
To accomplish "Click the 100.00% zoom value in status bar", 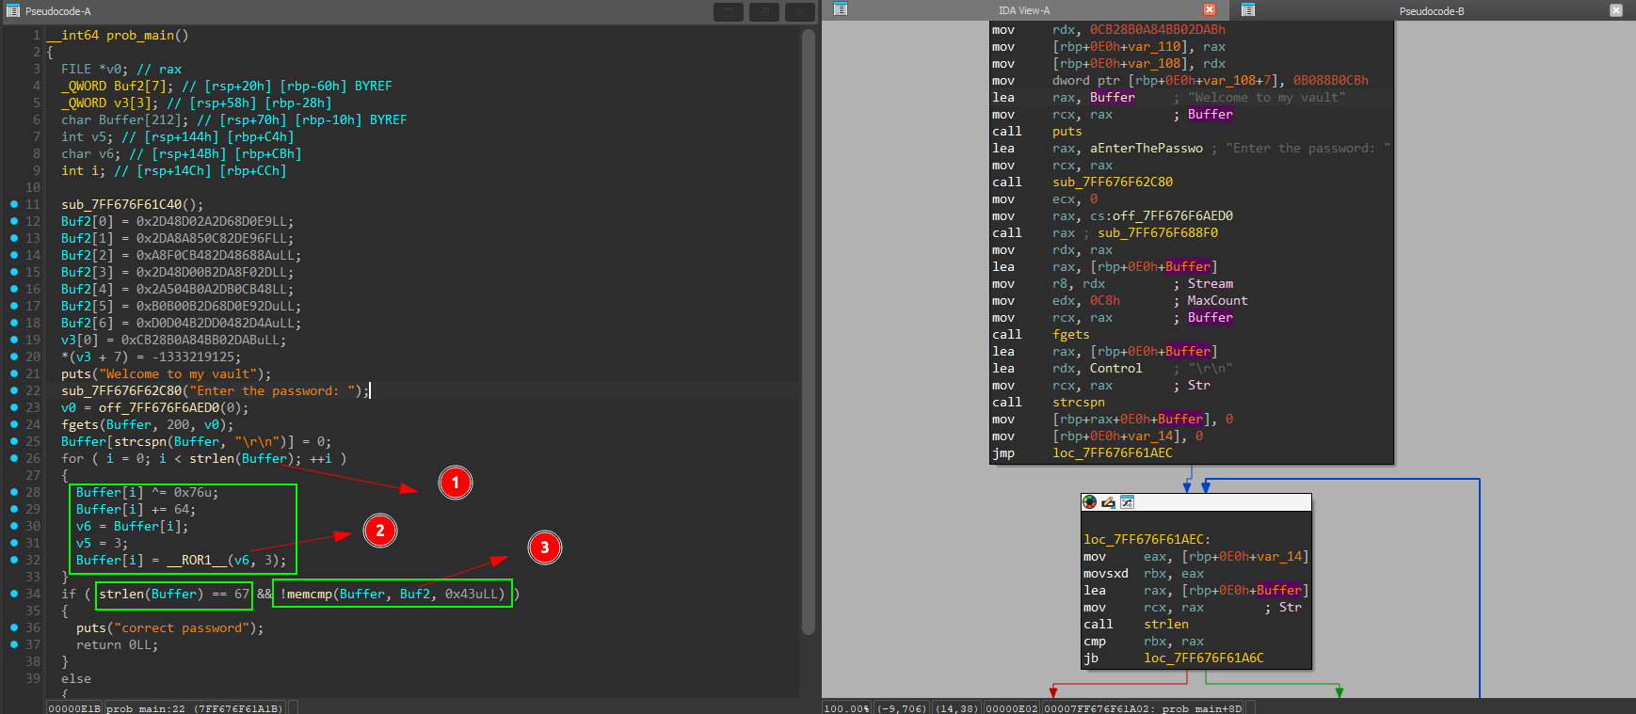I will pos(847,708).
